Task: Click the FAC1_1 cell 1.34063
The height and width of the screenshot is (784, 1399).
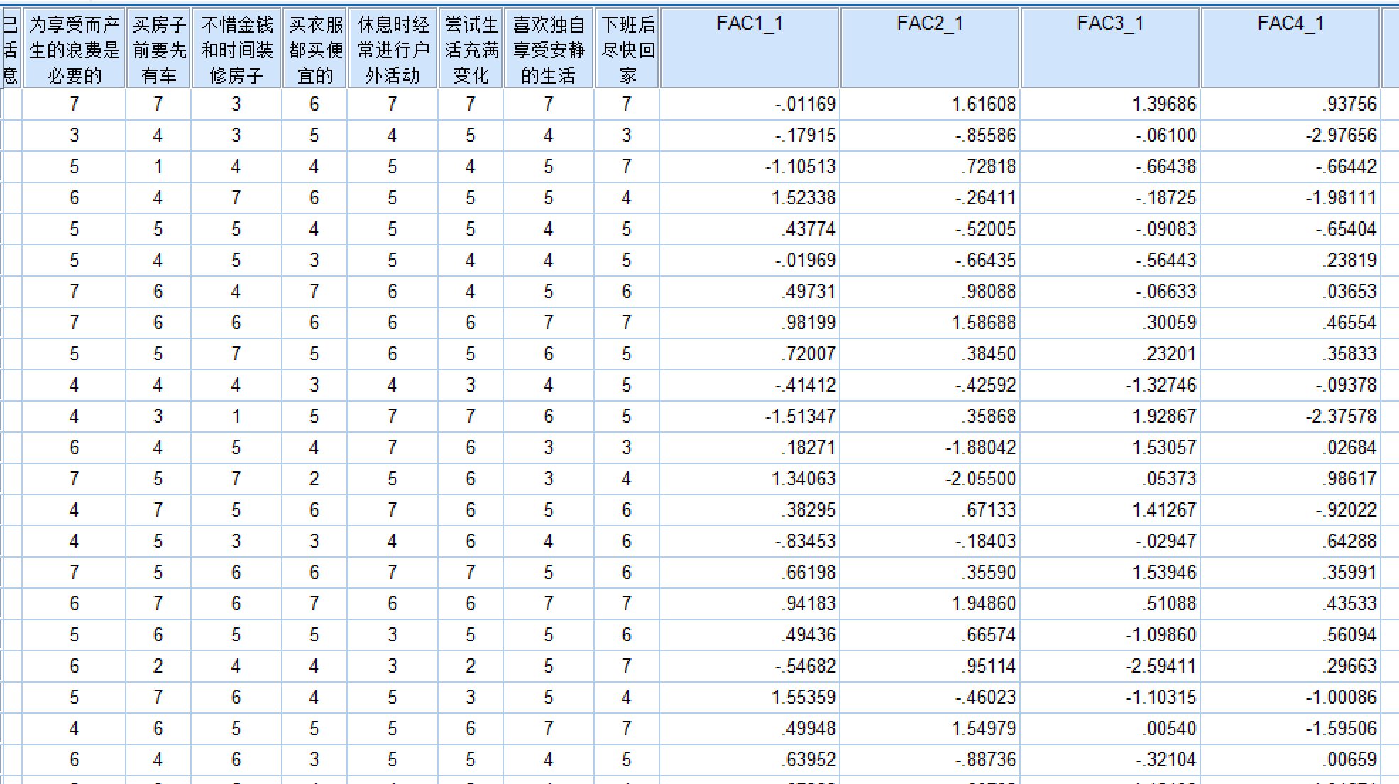Action: [x=750, y=479]
